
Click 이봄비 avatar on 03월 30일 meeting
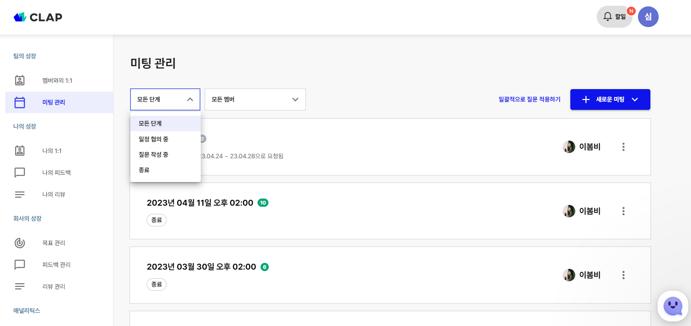[x=569, y=275]
